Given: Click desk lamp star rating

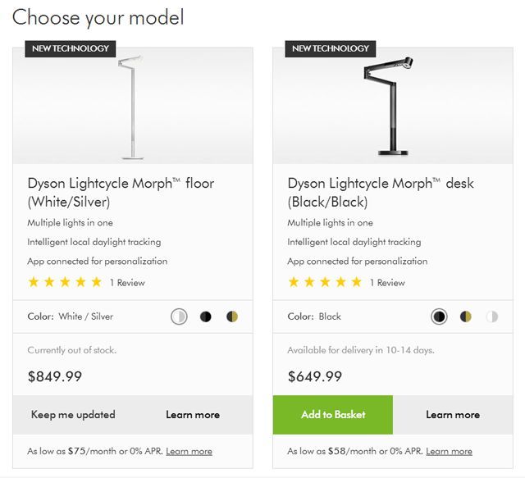Looking at the screenshot, I should (x=325, y=282).
